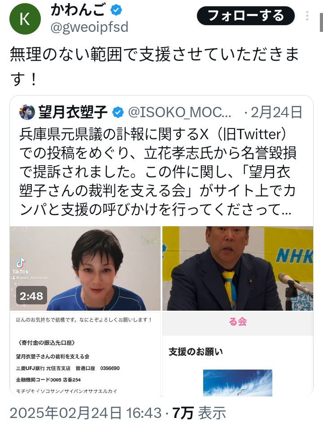Click the blue sky photo in support image
Screen dimensions: 323x422
click(238, 382)
